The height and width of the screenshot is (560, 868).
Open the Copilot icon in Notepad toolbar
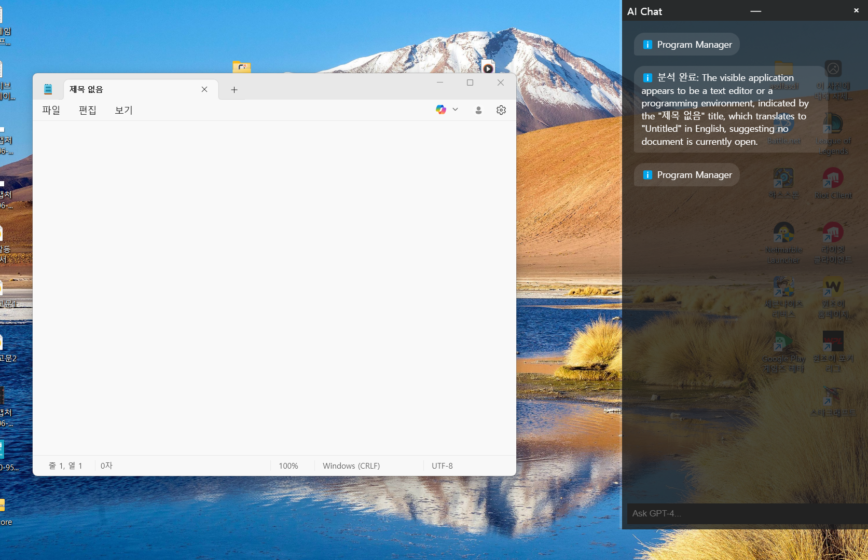point(441,110)
